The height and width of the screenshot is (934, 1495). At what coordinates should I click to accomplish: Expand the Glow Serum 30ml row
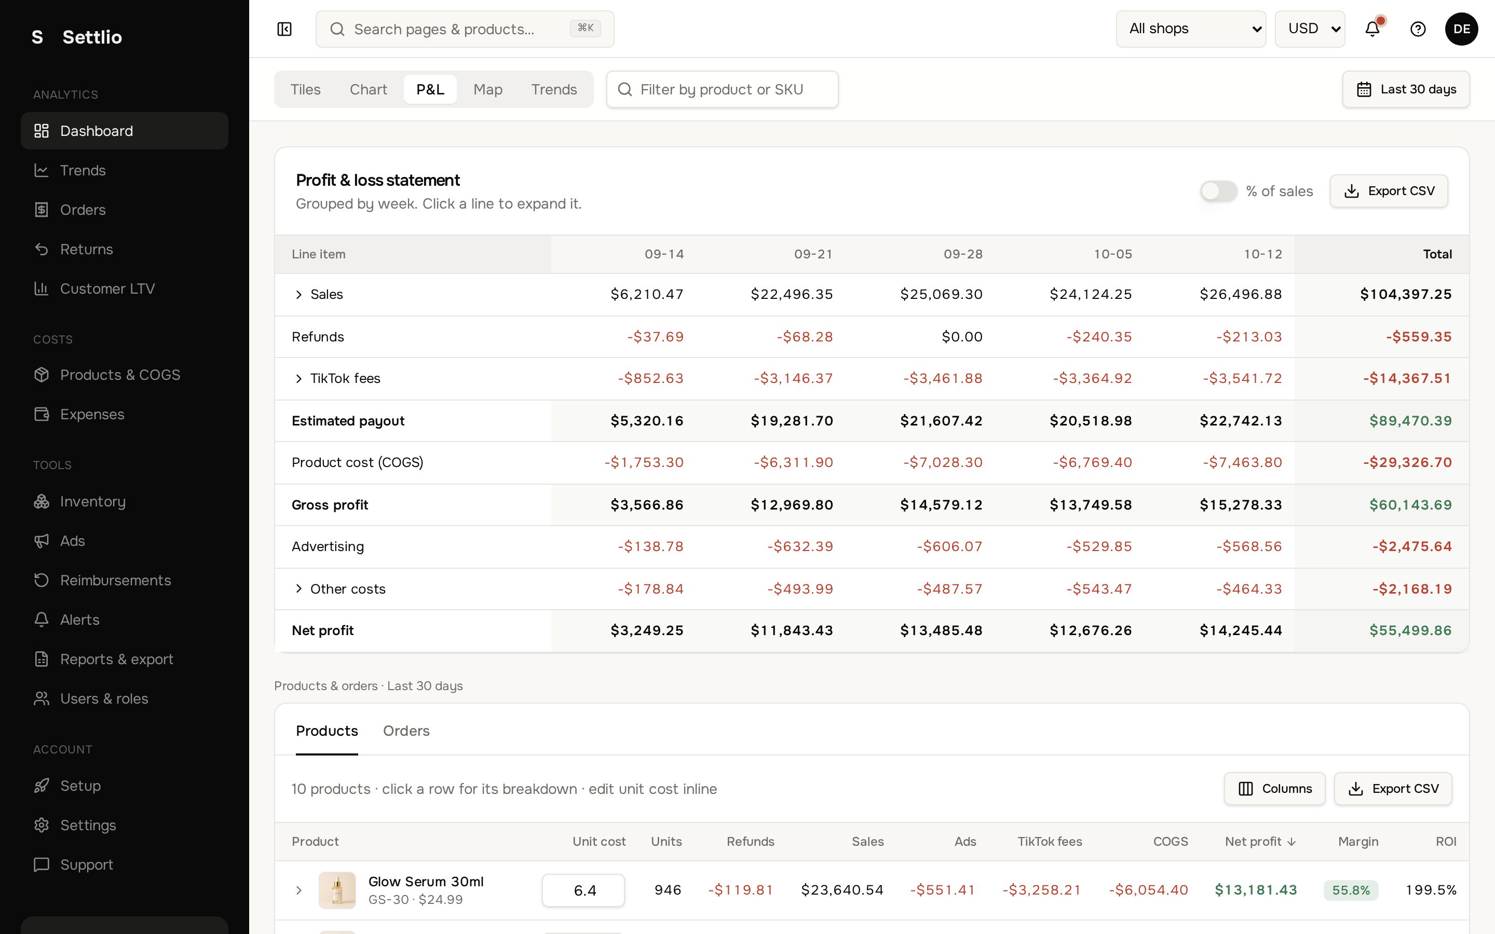(298, 890)
